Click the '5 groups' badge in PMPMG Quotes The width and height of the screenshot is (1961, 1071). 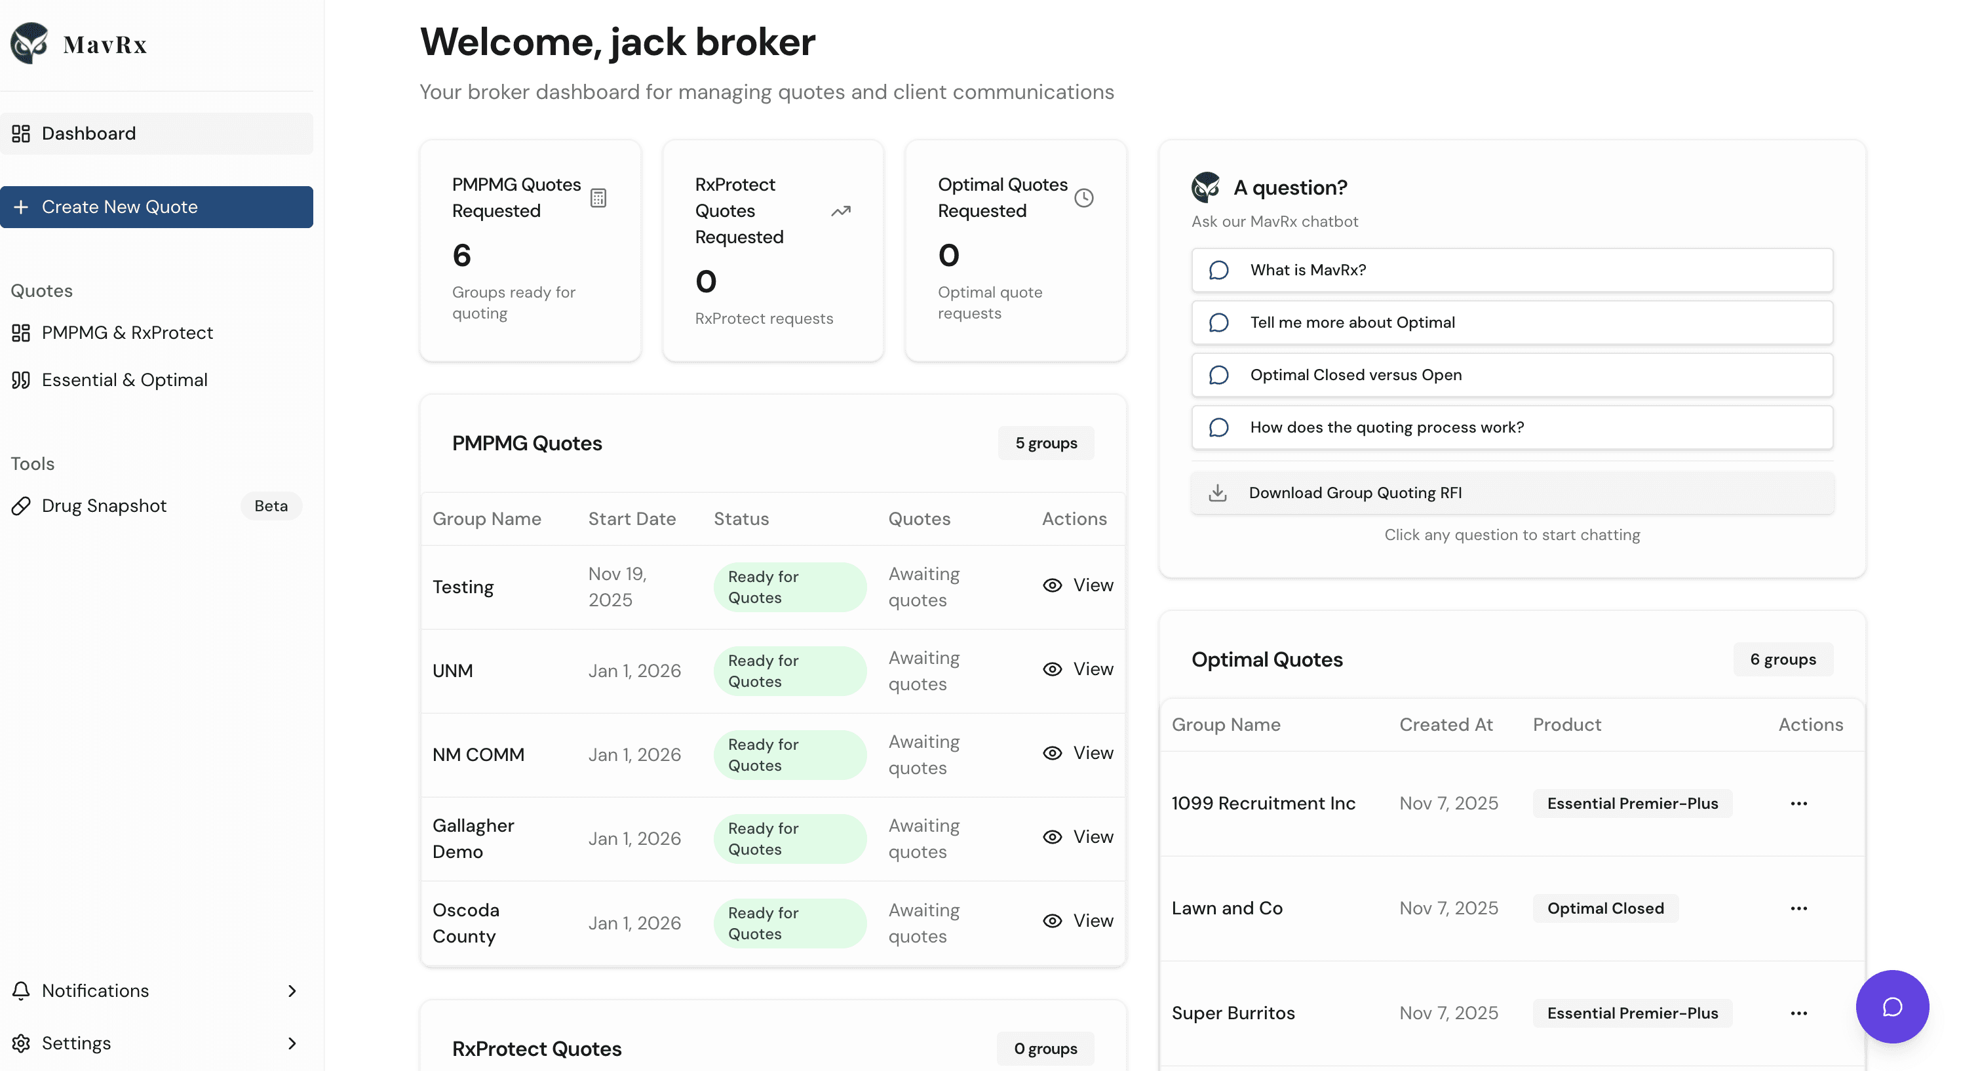pos(1046,443)
